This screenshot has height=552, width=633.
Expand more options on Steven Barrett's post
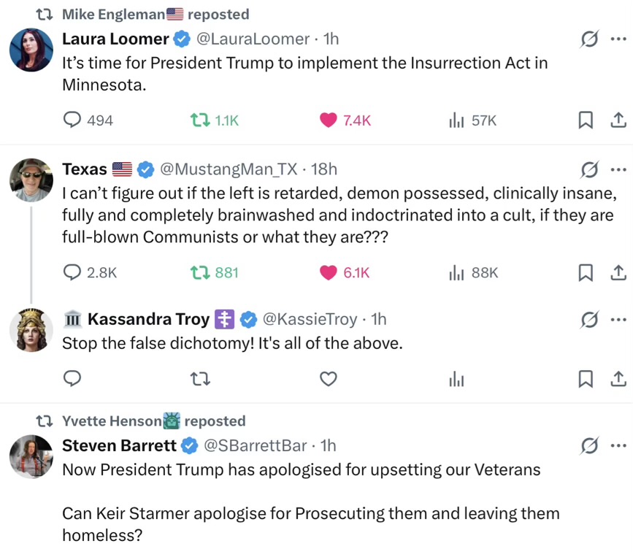click(x=618, y=445)
